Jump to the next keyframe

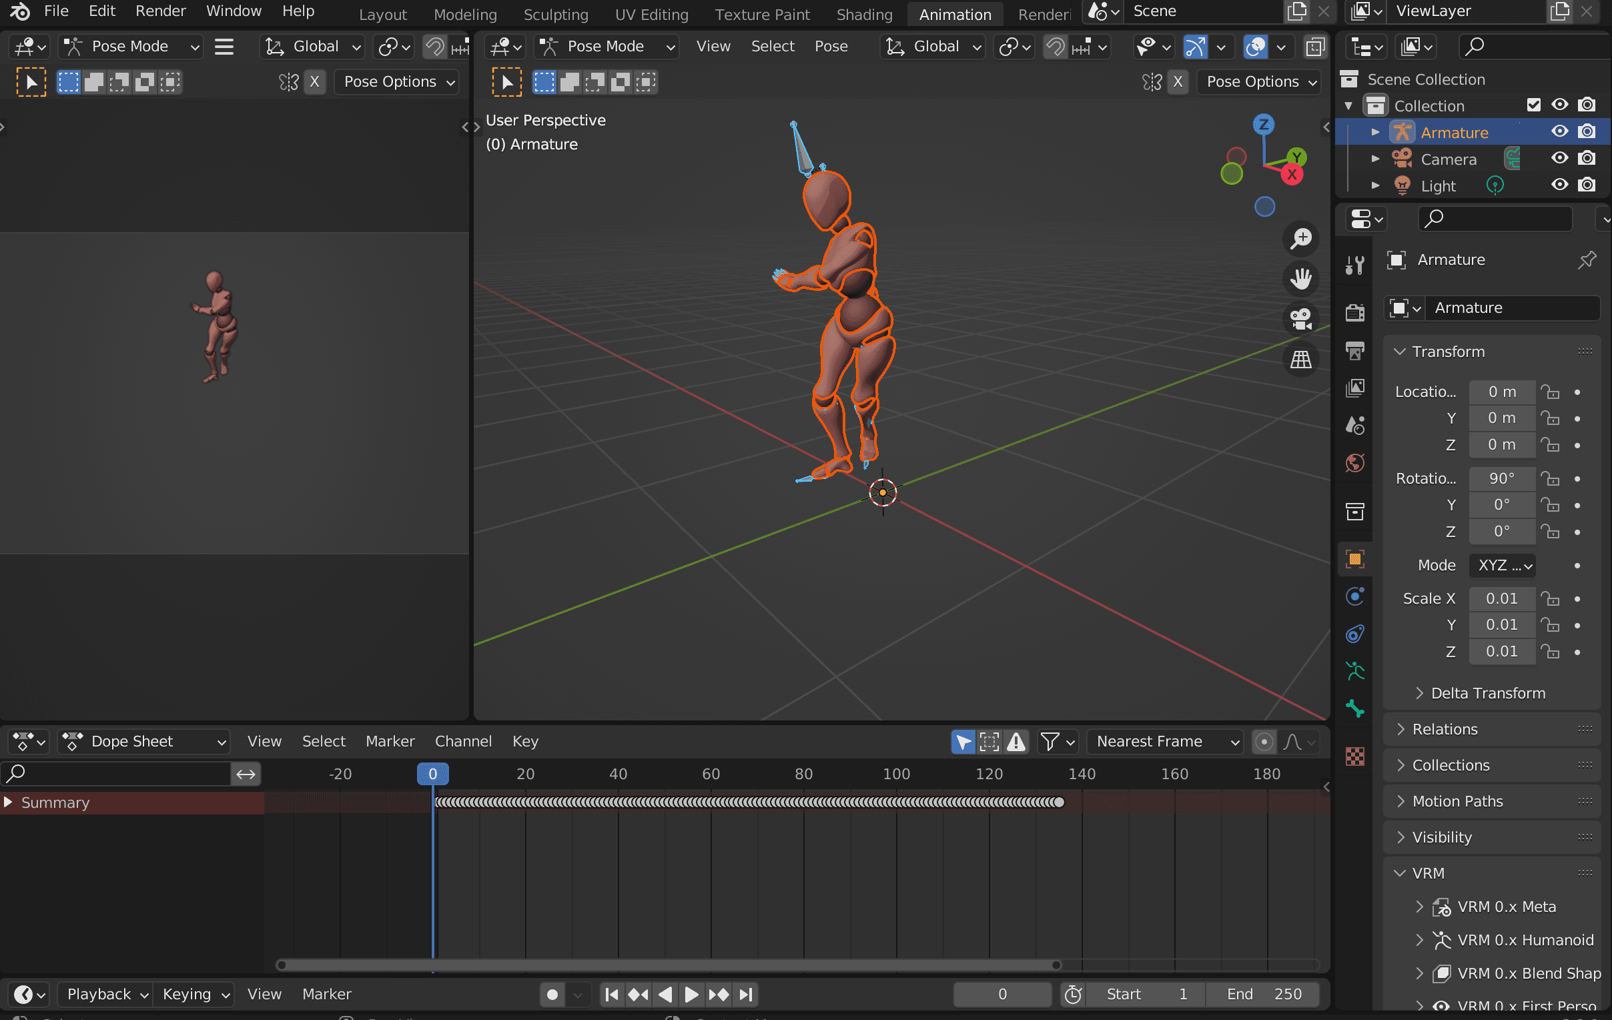(719, 995)
